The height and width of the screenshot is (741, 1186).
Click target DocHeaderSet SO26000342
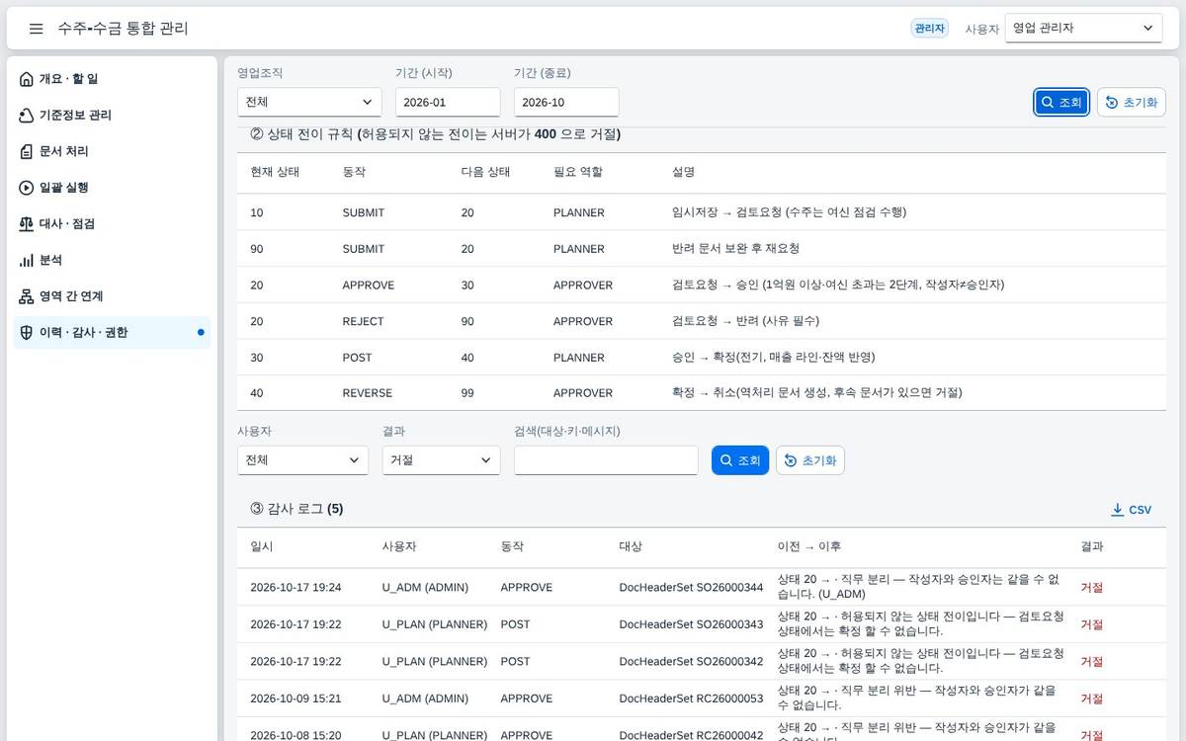tap(691, 661)
